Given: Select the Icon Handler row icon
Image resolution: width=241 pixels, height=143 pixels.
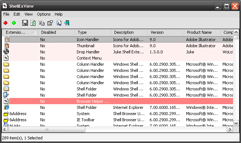Looking at the screenshot, I should tap(7, 40).
